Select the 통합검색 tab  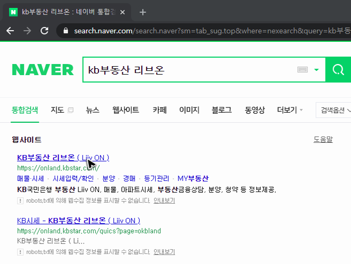pos(25,110)
